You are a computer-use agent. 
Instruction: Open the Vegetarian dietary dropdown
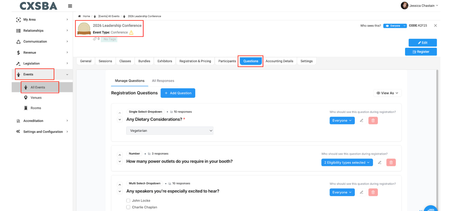pos(169,131)
